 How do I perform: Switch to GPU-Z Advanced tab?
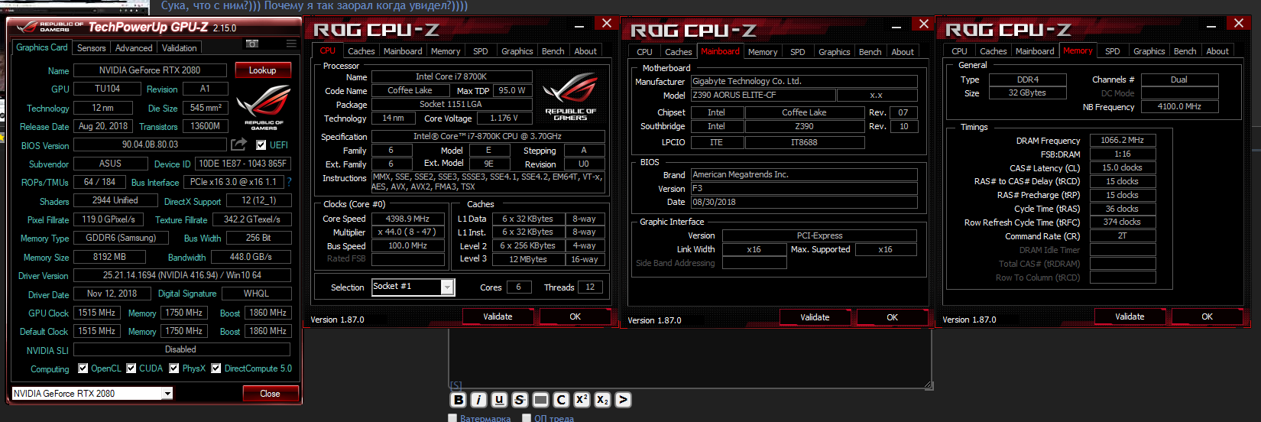(134, 48)
